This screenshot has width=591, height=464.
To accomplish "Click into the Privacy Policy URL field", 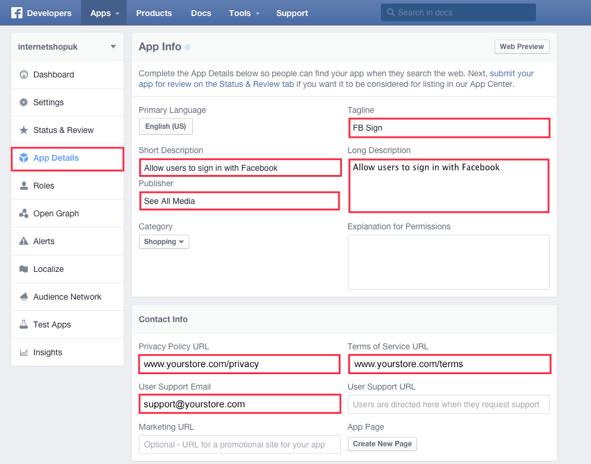I will click(240, 364).
